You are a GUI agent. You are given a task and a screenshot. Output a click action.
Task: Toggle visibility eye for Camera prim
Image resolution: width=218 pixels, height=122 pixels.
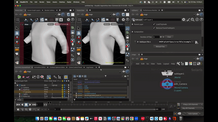65,87
